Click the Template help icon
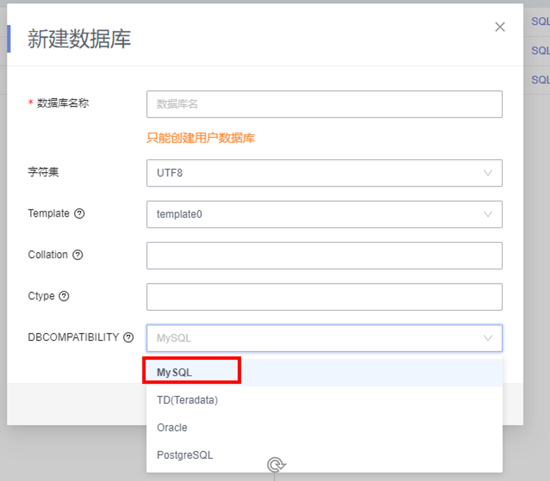 (80, 214)
